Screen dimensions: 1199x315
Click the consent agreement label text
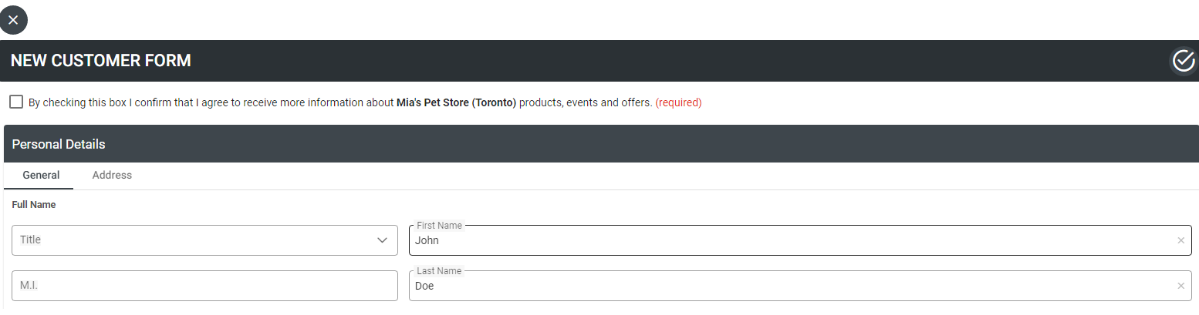[x=365, y=102]
